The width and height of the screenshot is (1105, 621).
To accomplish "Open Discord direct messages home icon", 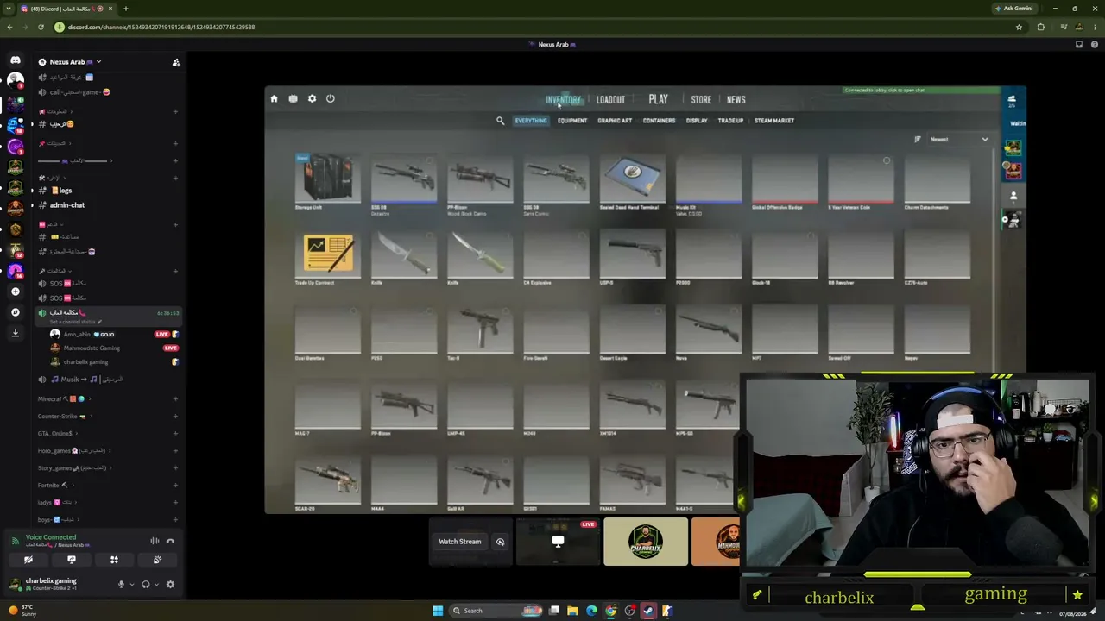I will point(16,60).
